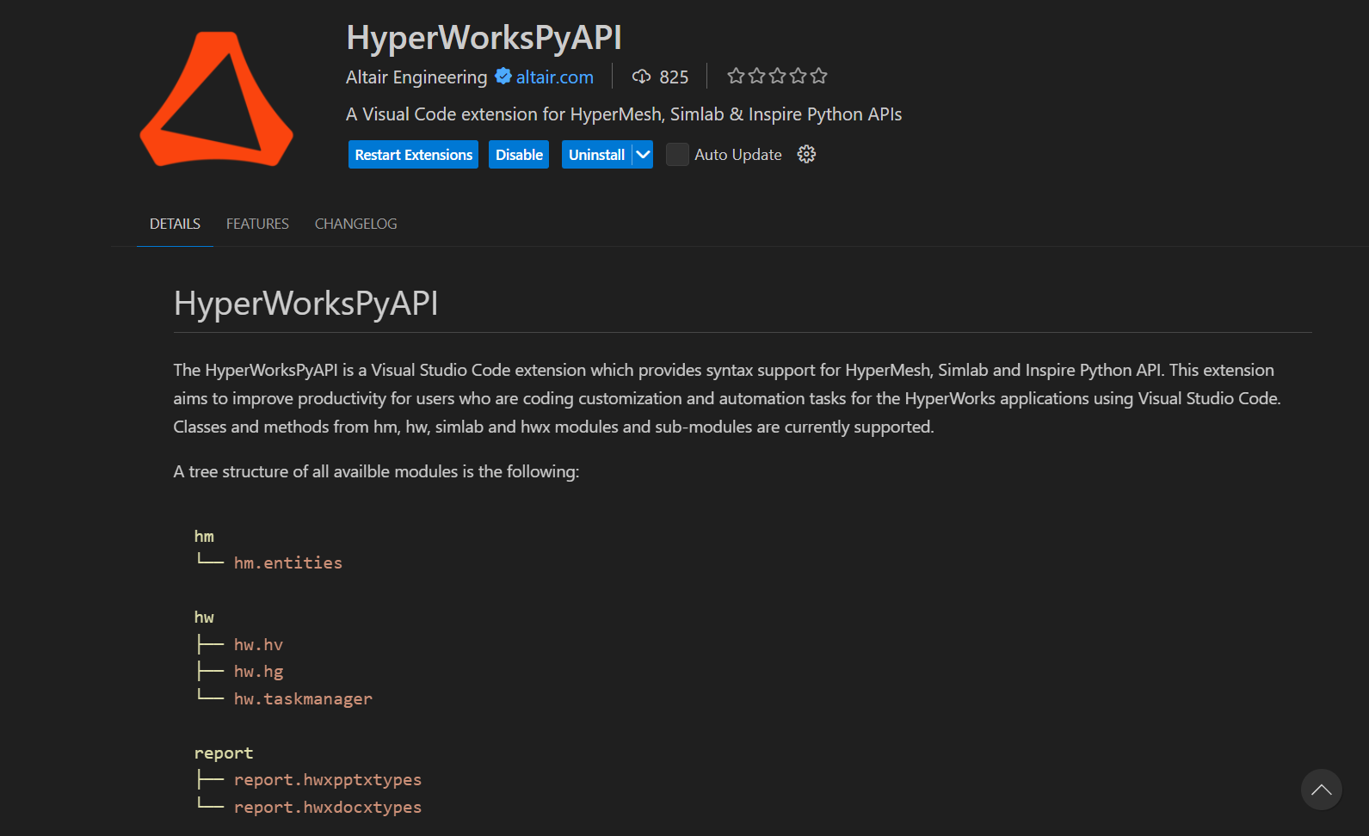Click the 'hw' module root label
The width and height of the screenshot is (1369, 836).
(204, 618)
